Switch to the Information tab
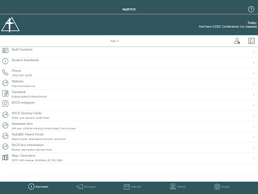The width and height of the screenshot is (258, 194). click(x=38, y=186)
